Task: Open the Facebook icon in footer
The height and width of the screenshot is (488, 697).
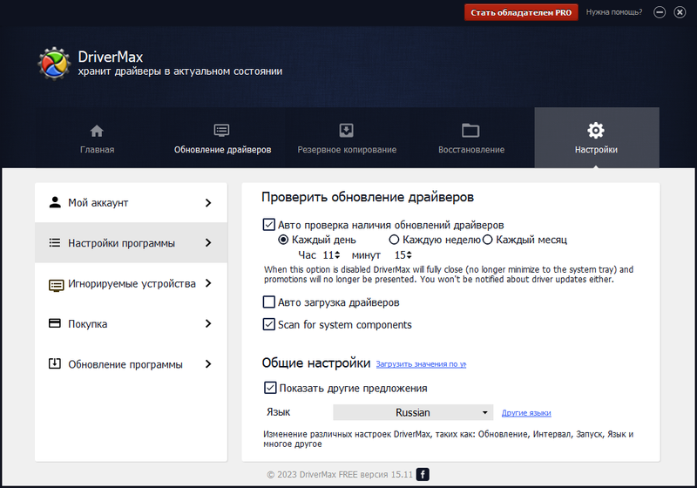Action: click(x=423, y=474)
